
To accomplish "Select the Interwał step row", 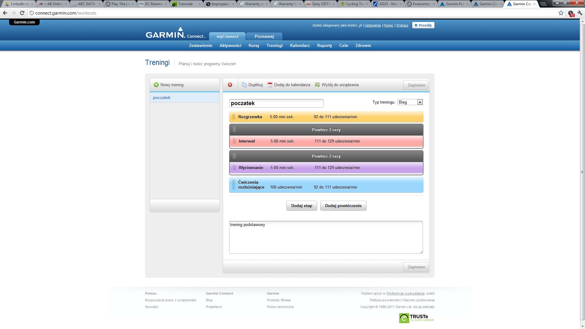I will click(326, 141).
